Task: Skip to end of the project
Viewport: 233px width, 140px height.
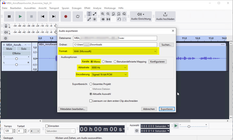Action: [x=54, y=17]
